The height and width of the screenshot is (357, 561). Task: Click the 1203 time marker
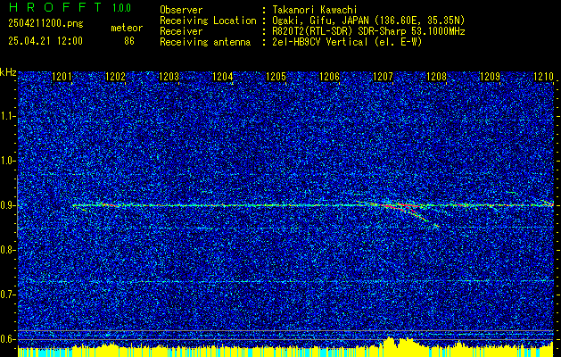pyautogui.click(x=169, y=77)
